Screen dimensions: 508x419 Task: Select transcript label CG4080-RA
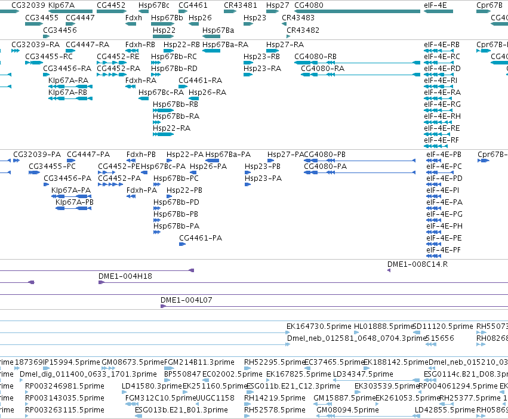pos(322,69)
